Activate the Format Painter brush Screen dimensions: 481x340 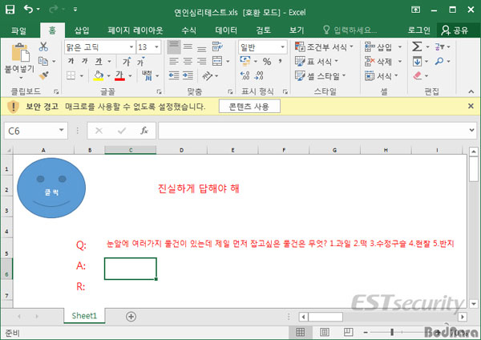[43, 75]
